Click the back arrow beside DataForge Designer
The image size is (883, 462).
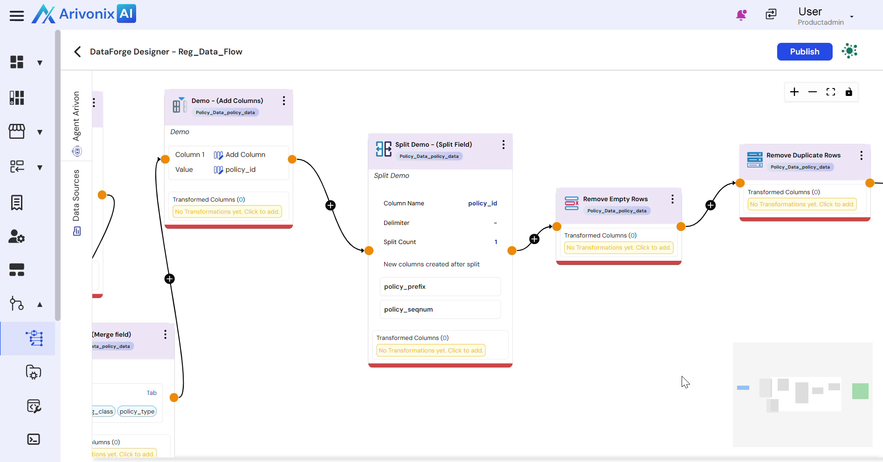coord(77,52)
